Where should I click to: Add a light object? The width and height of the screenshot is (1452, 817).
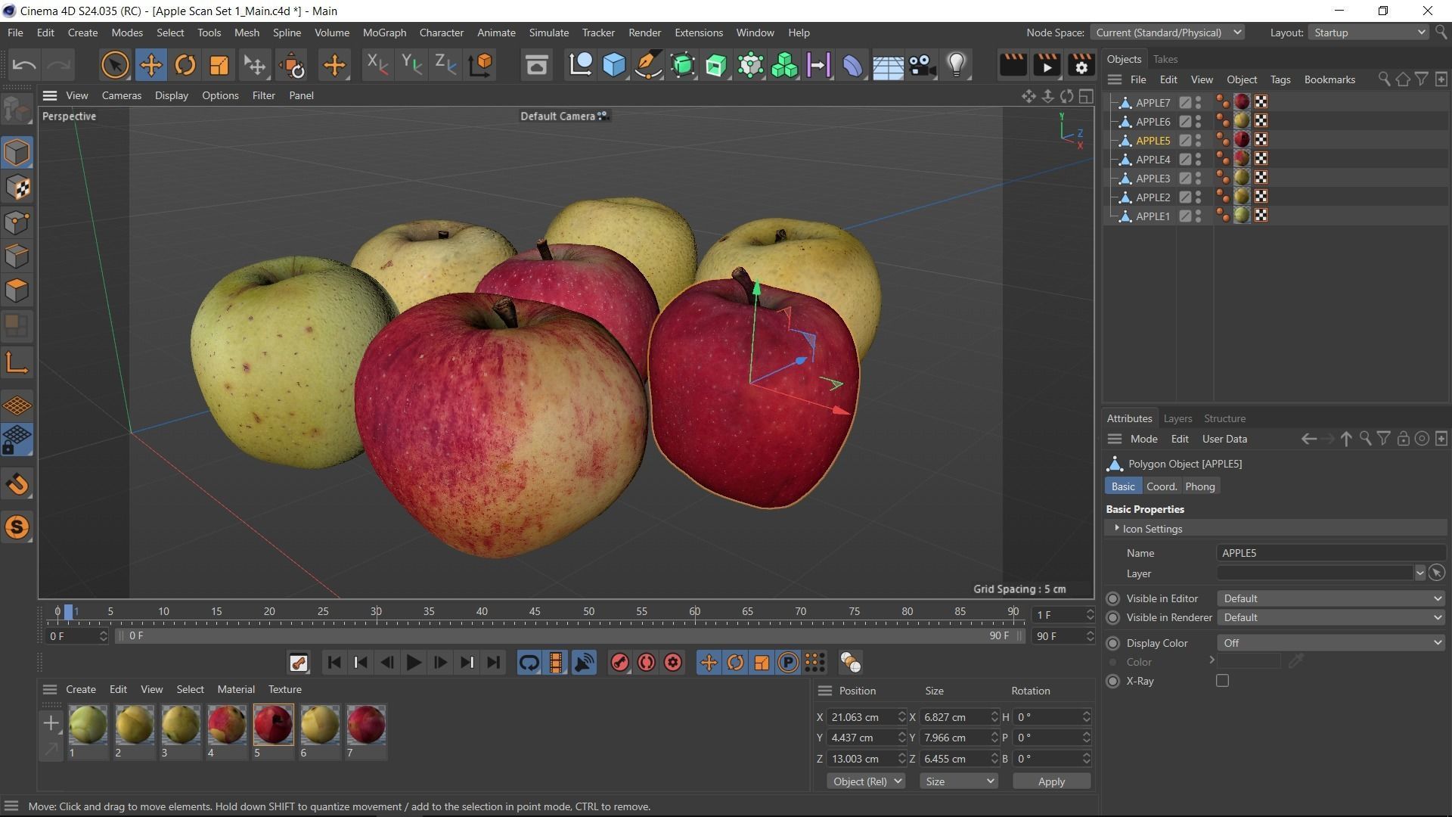957,65
